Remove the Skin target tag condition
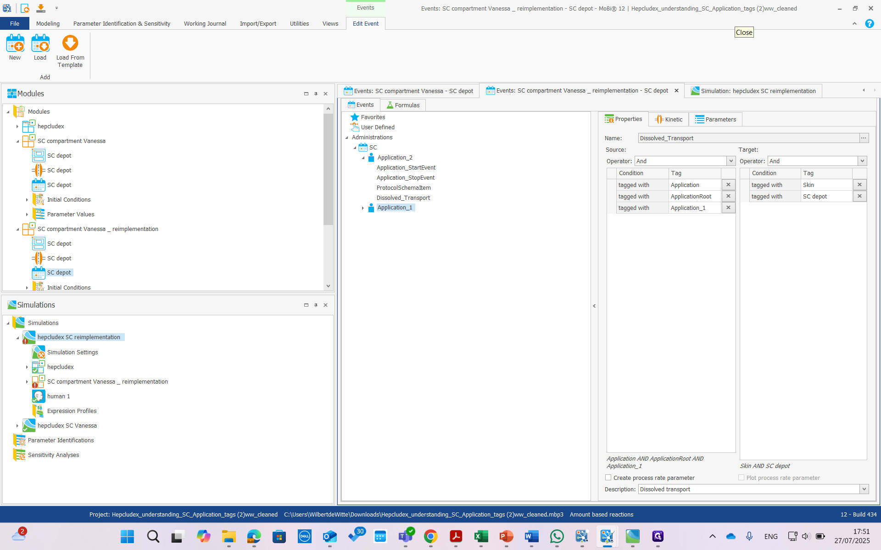The width and height of the screenshot is (881, 550). pyautogui.click(x=859, y=185)
